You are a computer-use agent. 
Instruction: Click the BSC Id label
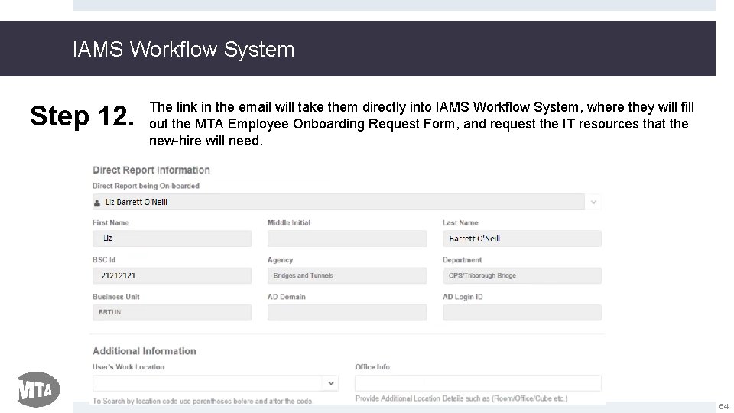pyautogui.click(x=104, y=259)
